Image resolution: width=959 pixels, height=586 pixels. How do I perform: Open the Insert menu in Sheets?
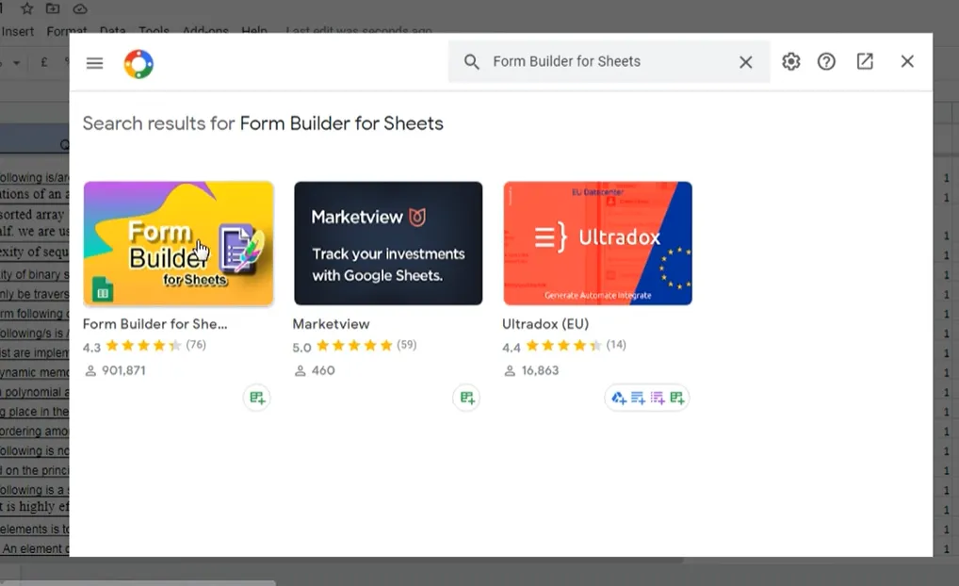tap(17, 31)
